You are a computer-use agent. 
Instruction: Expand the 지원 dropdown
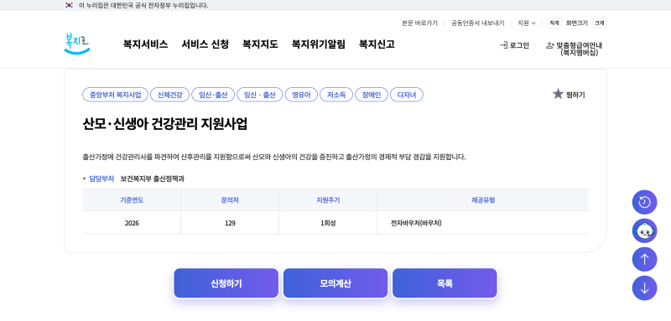[x=527, y=23]
